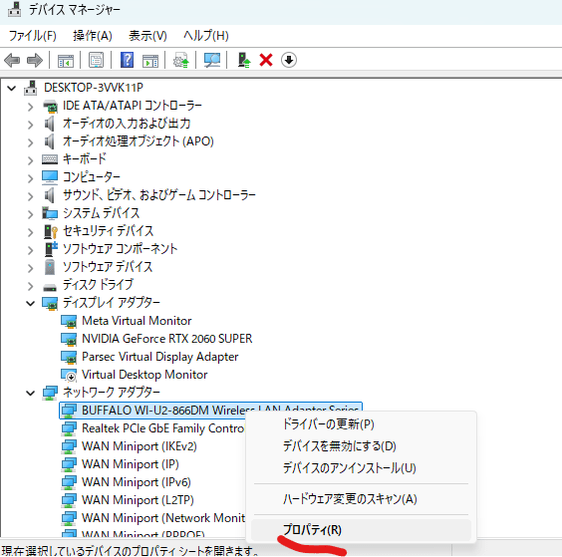This screenshot has height=557, width=562.
Task: Click the セキュリティ デバイス key icon
Action: (50, 231)
